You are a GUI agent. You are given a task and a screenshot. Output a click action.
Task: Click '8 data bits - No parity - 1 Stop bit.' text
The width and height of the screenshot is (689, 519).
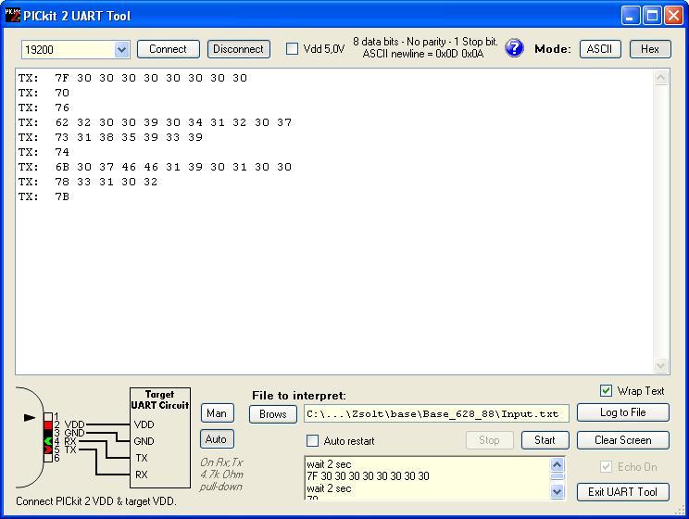425,42
